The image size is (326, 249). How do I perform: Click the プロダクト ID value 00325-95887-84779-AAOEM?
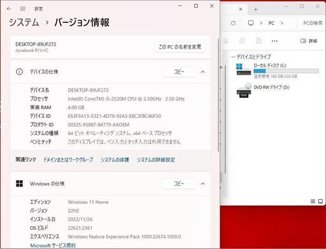coord(99,125)
